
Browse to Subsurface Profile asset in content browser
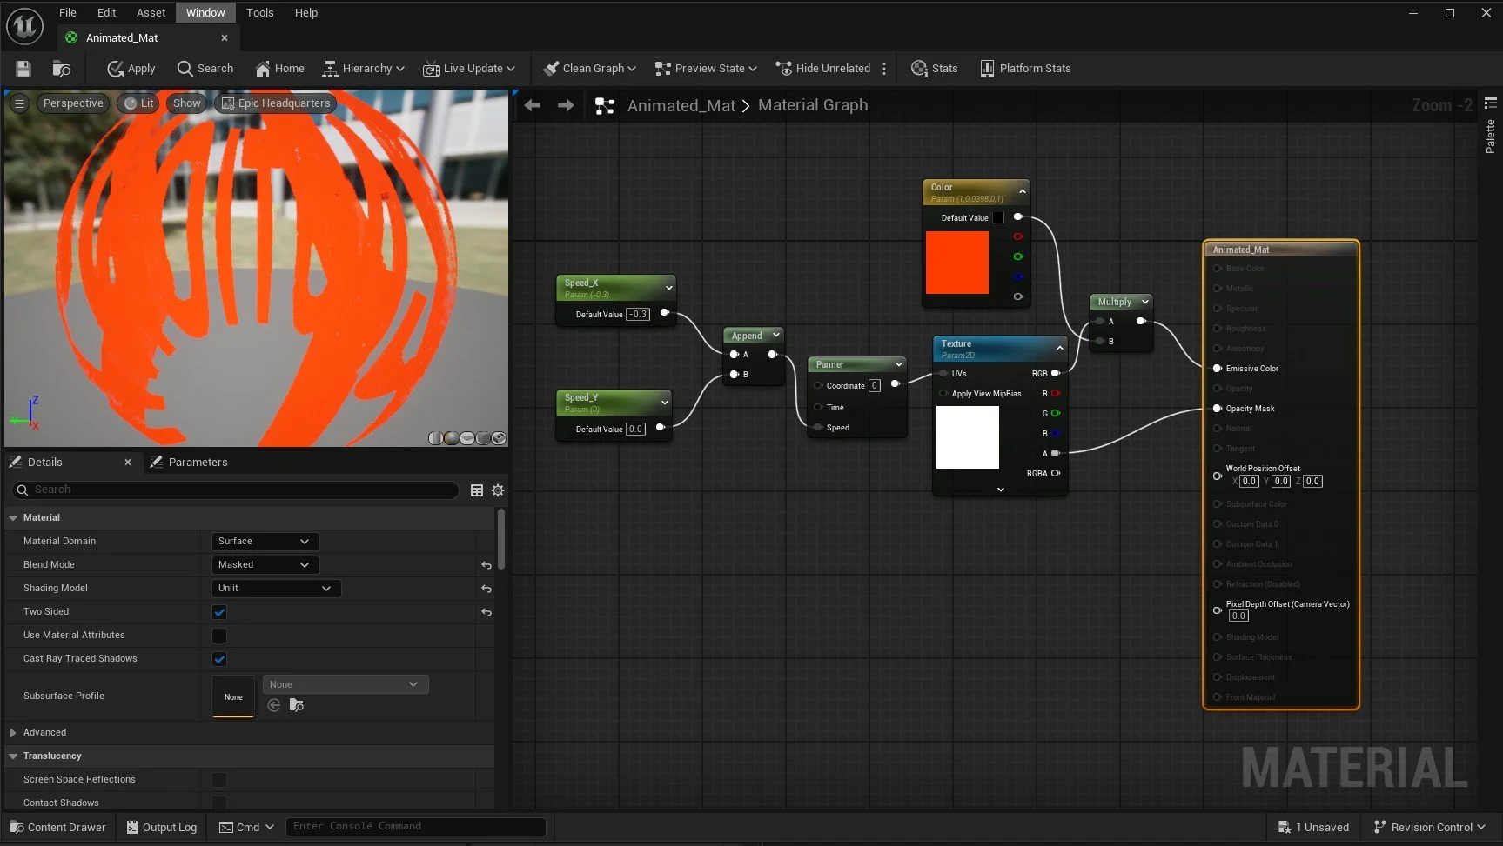tap(297, 705)
